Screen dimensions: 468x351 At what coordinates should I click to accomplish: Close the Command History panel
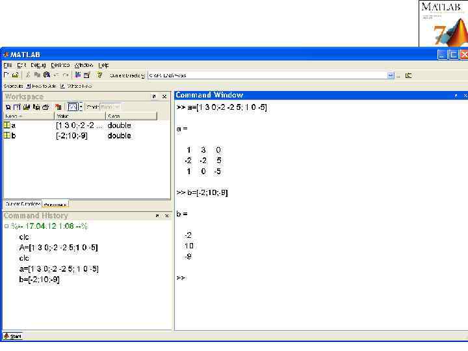167,216
